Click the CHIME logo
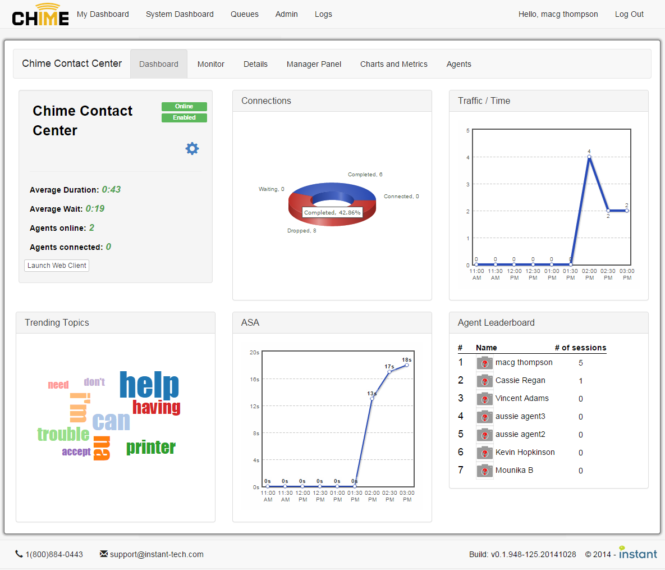Viewport: 665px width, 570px height. (x=40, y=15)
